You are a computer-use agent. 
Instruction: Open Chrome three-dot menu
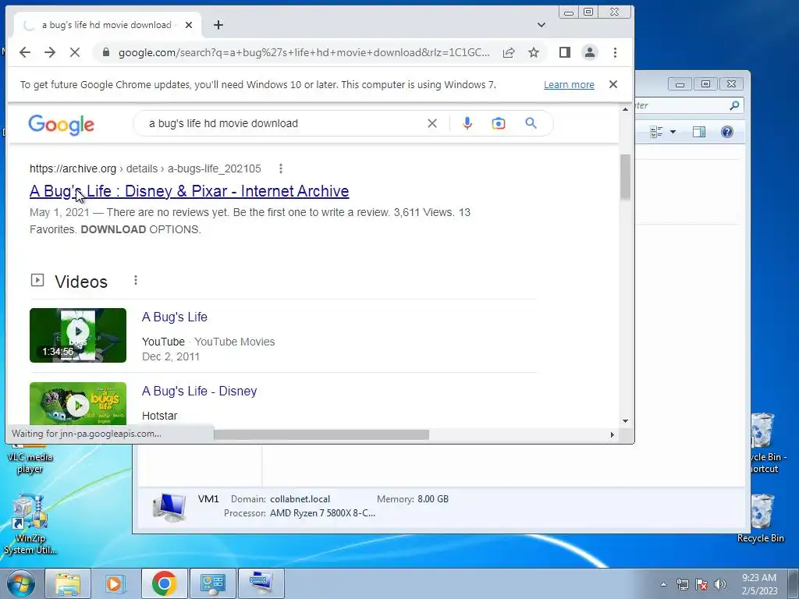pos(615,52)
